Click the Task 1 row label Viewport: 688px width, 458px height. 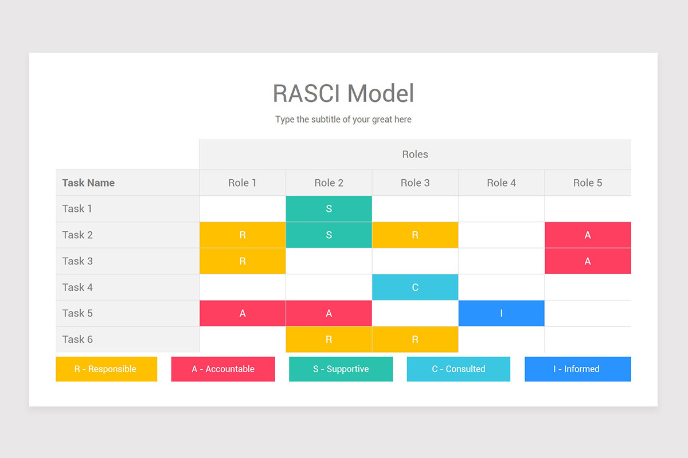pyautogui.click(x=77, y=208)
